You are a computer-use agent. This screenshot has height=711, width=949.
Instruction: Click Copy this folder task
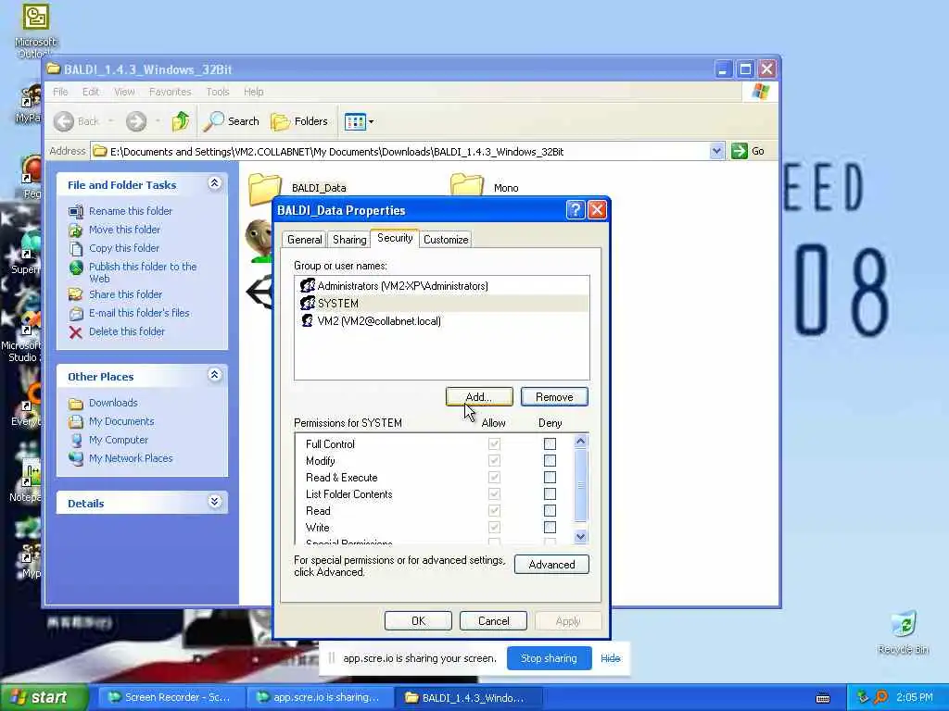pos(123,248)
